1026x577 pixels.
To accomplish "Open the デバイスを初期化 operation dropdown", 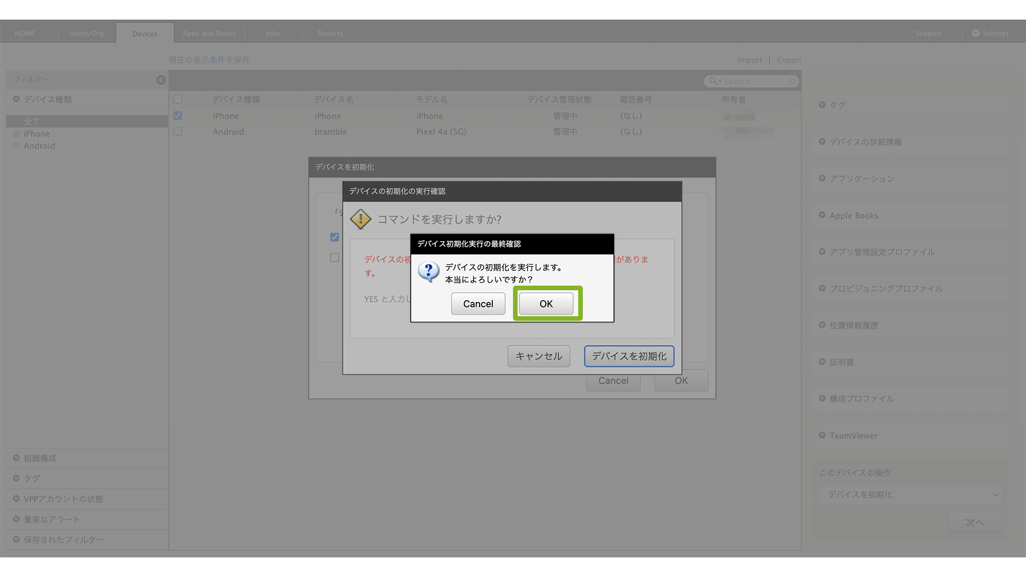I will click(910, 494).
